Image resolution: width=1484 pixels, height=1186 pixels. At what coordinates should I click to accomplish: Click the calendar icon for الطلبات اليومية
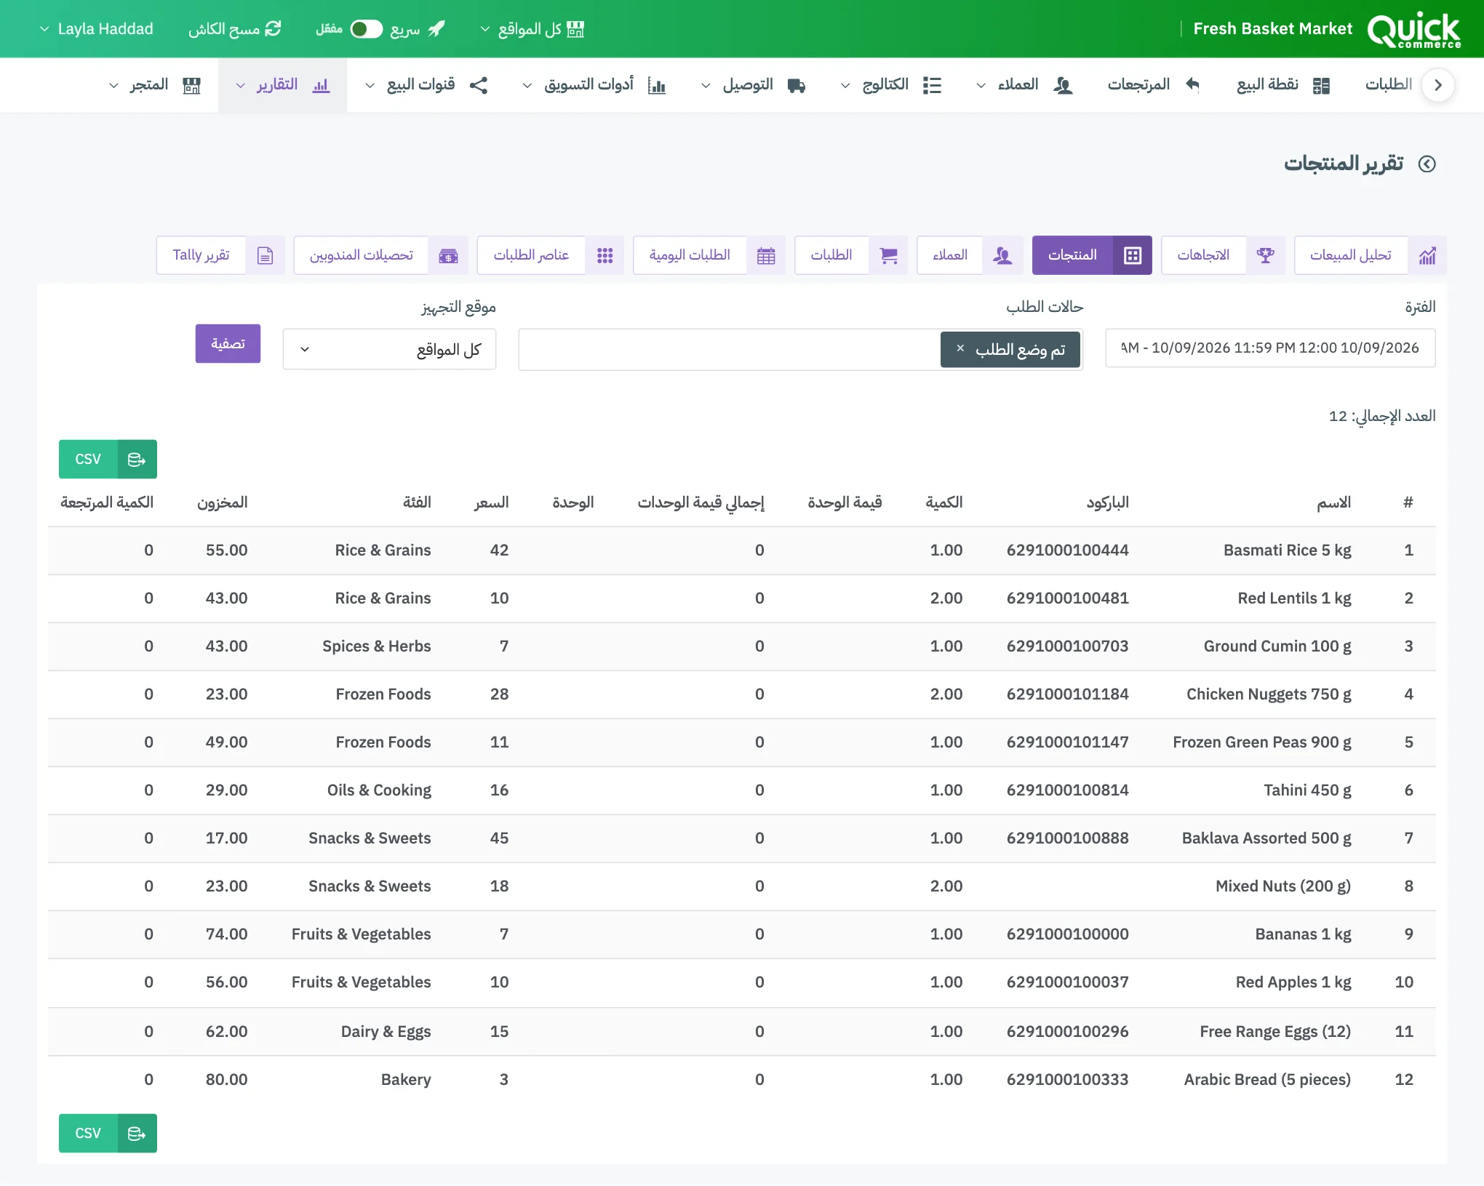point(766,255)
